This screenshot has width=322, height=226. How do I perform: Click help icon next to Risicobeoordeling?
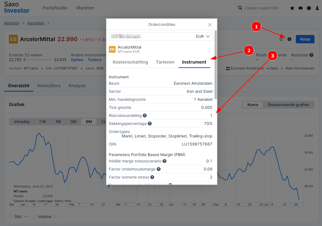click(x=145, y=115)
